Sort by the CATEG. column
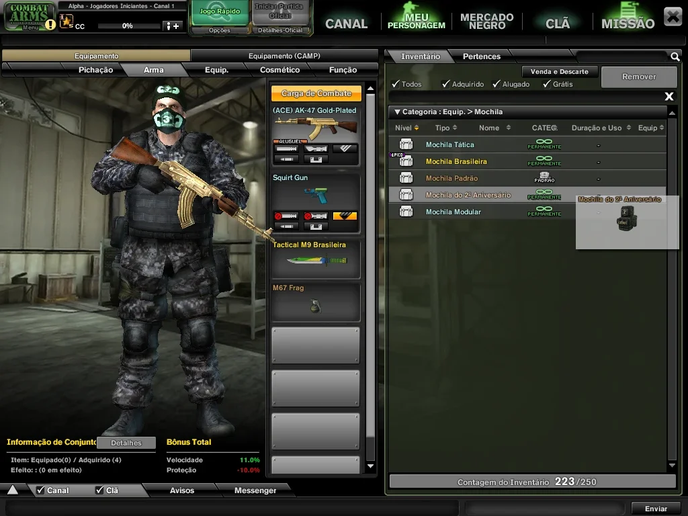 click(544, 128)
